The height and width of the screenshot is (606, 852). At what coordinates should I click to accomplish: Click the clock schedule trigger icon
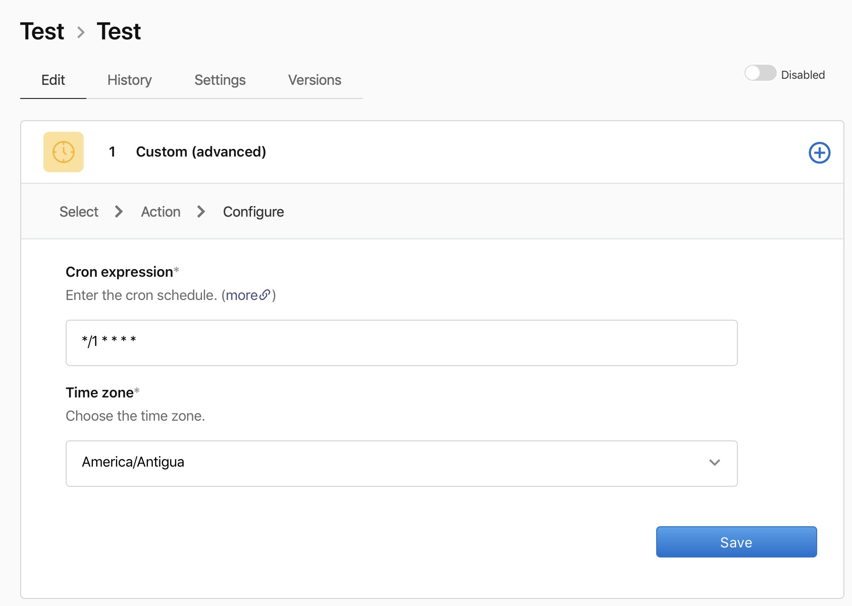[x=64, y=152]
